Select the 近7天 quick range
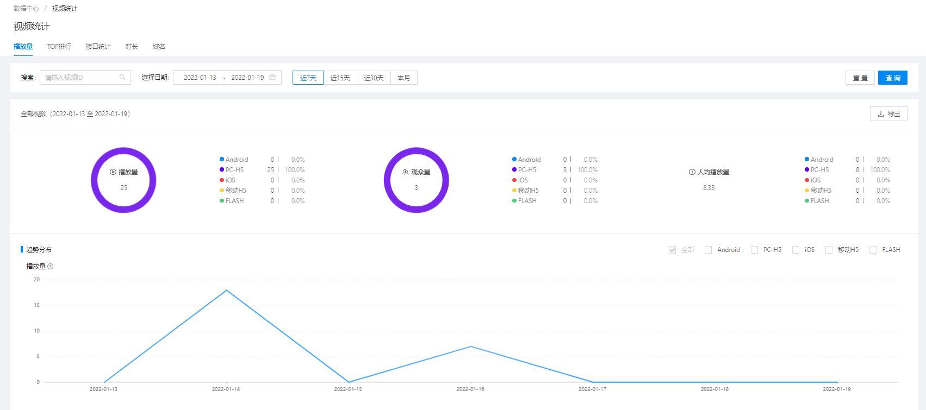 coord(308,78)
